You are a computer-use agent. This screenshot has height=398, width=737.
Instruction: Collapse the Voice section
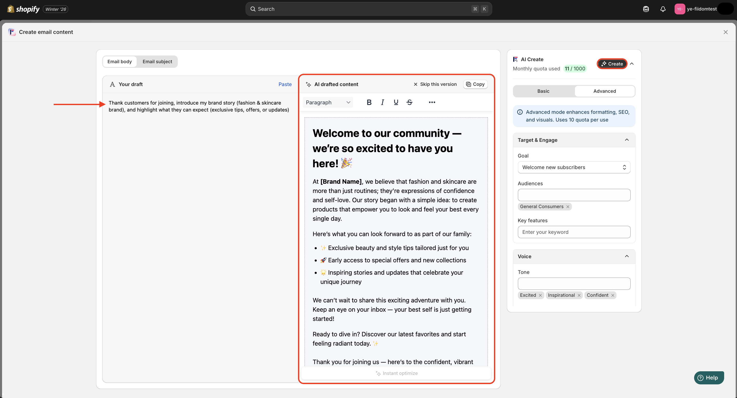tap(627, 256)
